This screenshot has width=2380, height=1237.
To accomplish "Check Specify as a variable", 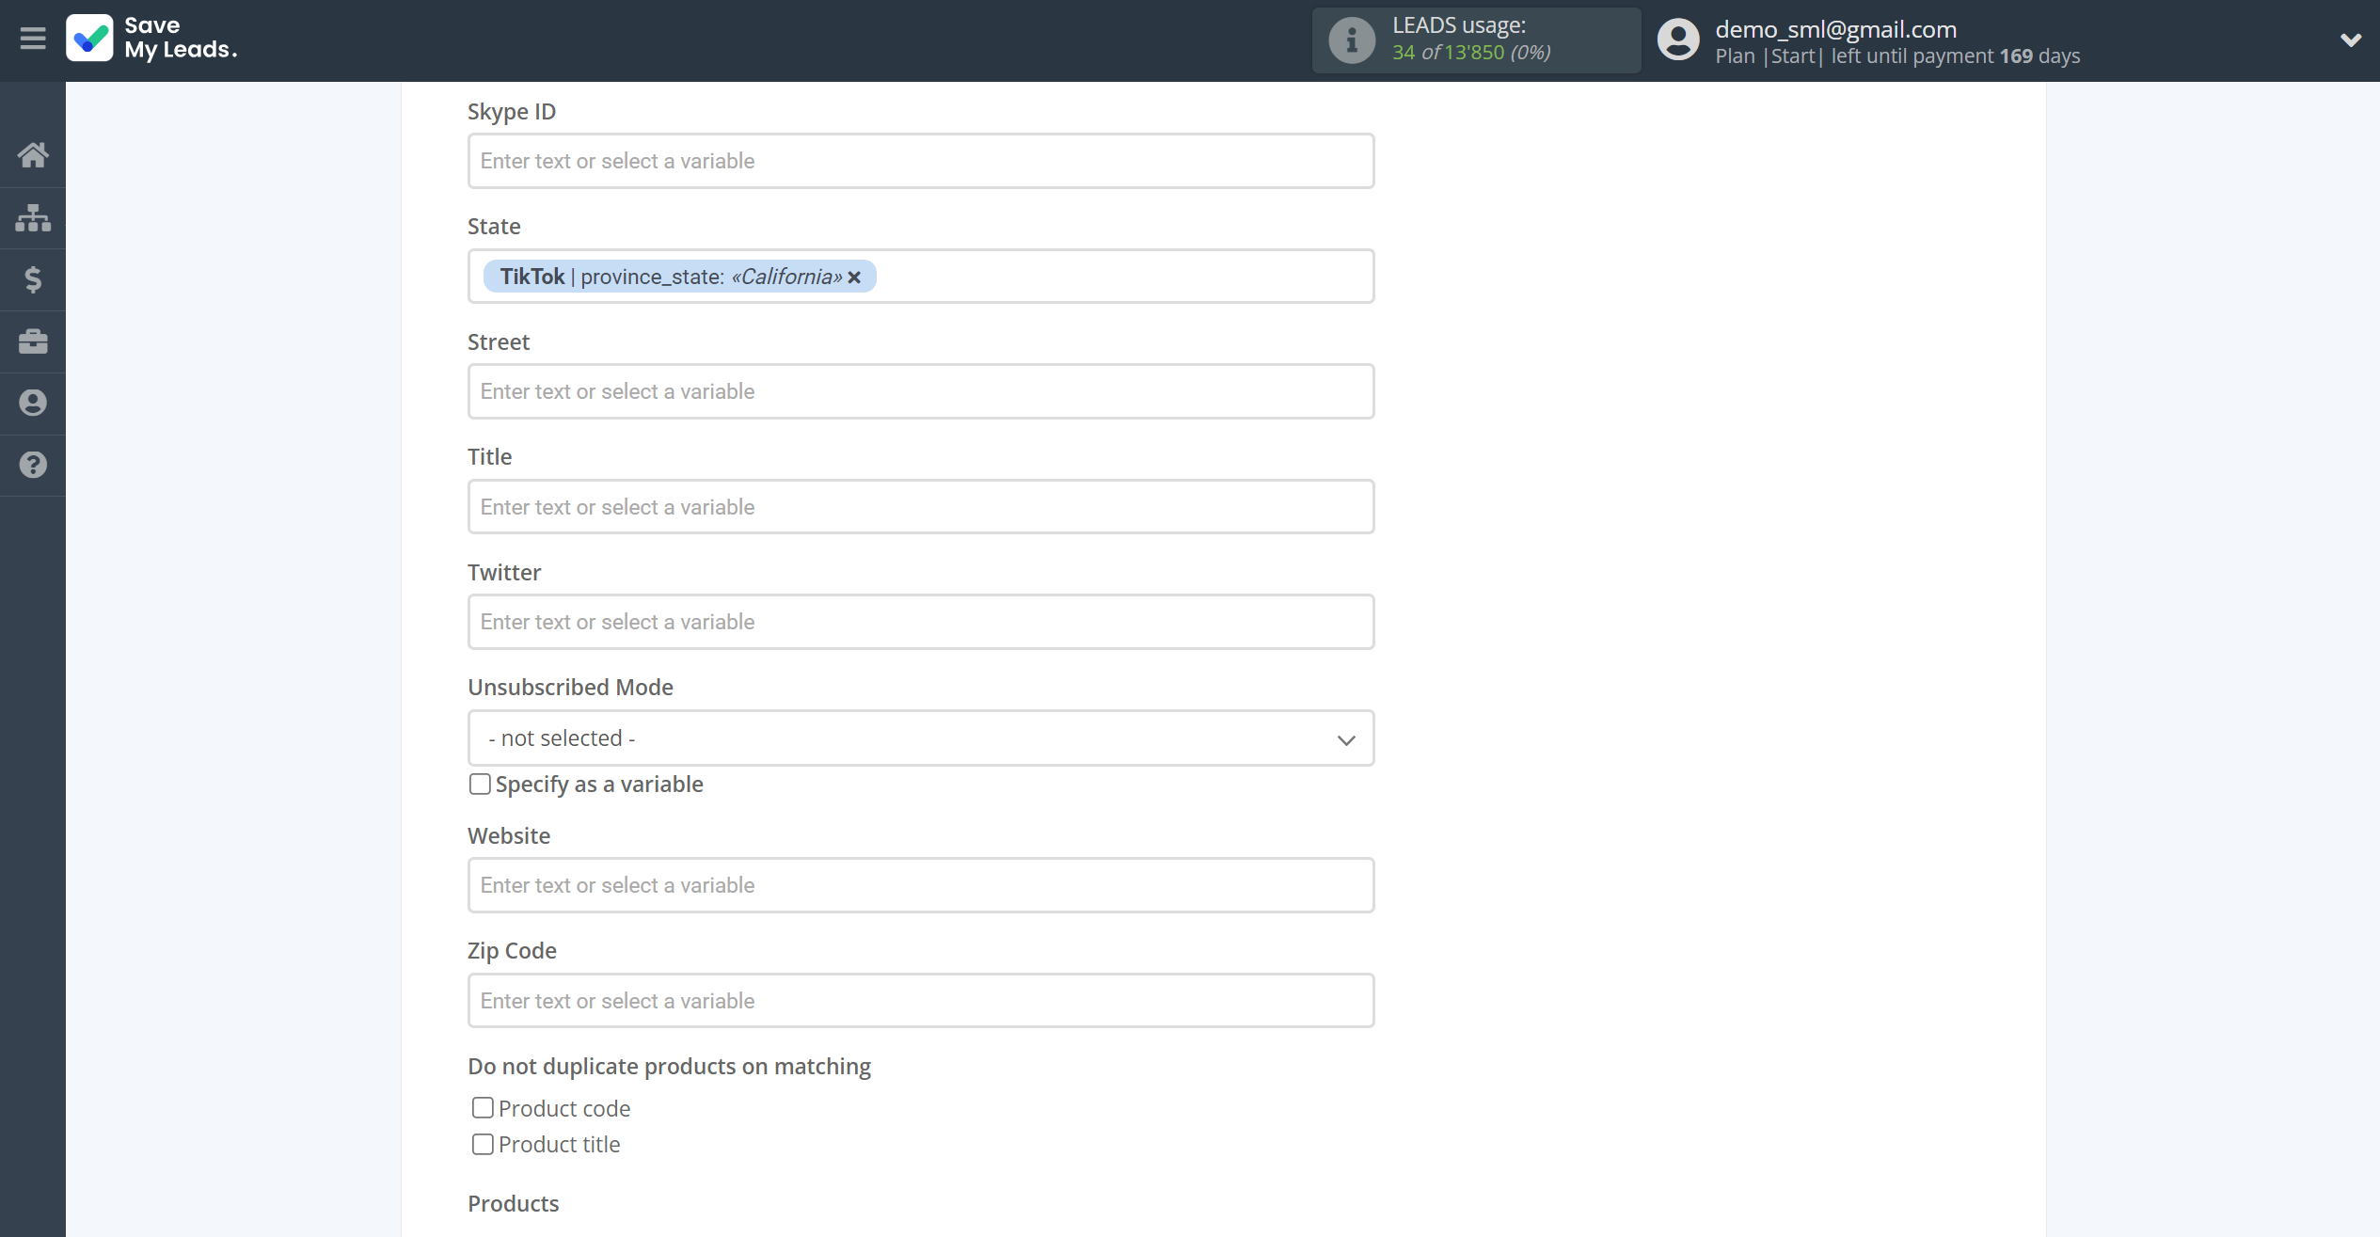I will point(480,785).
